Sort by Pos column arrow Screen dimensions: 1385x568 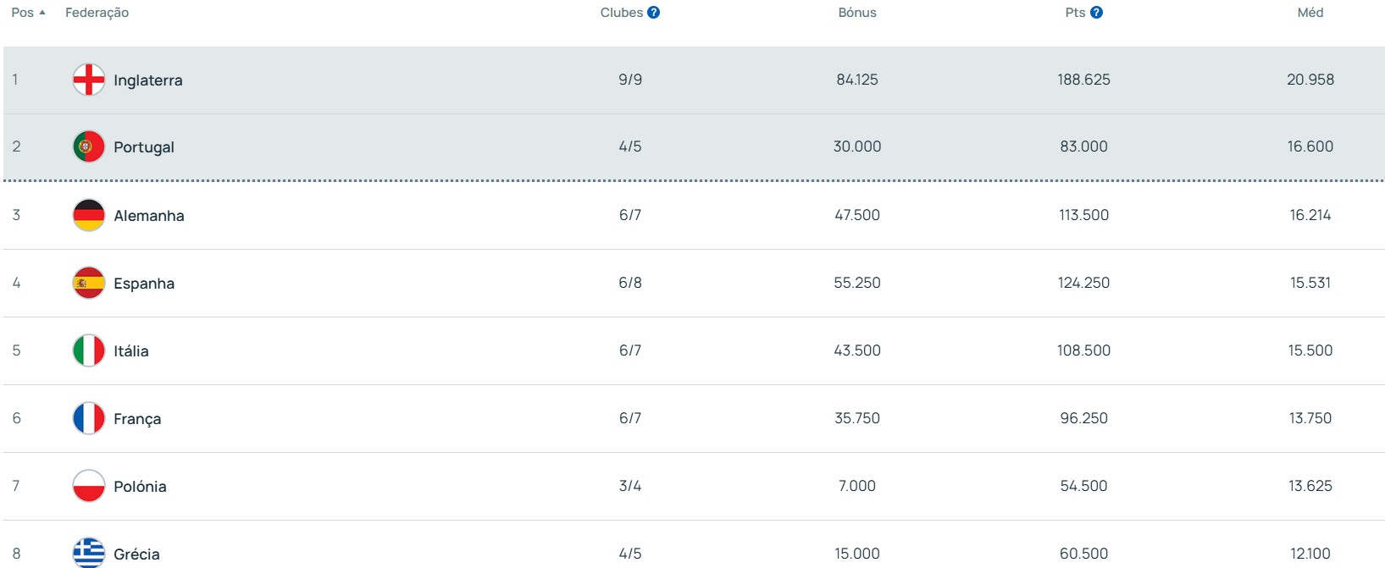(x=42, y=13)
